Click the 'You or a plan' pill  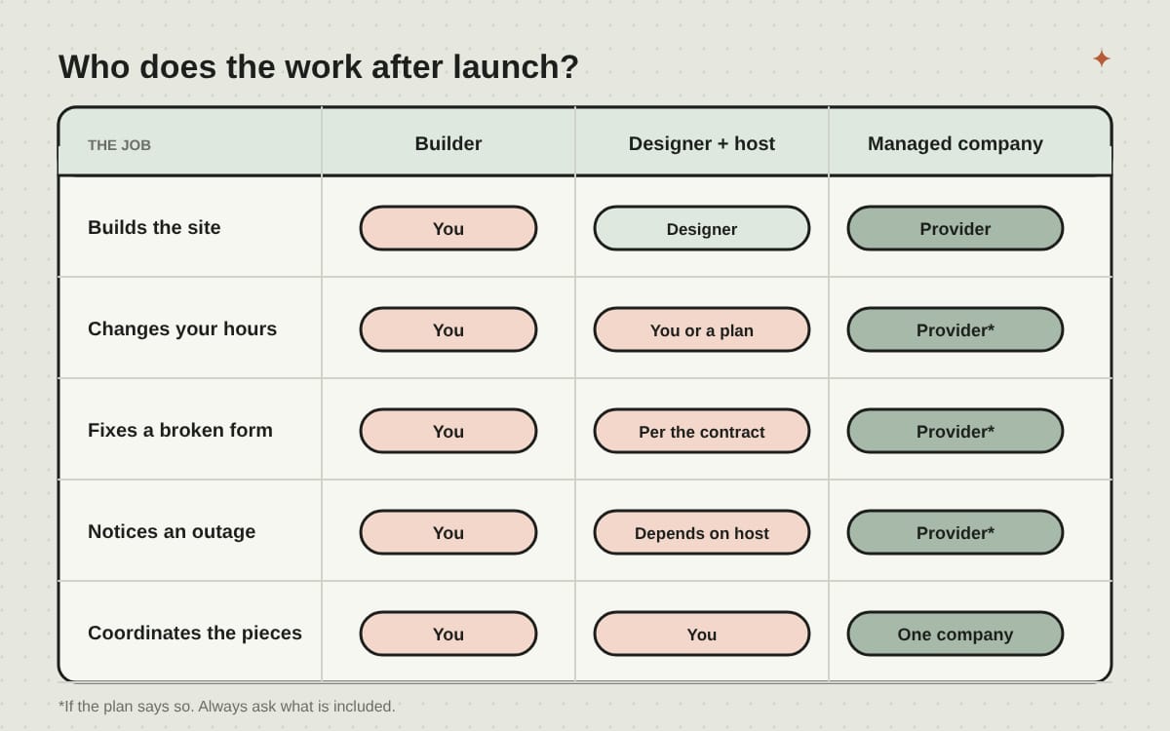tap(702, 329)
